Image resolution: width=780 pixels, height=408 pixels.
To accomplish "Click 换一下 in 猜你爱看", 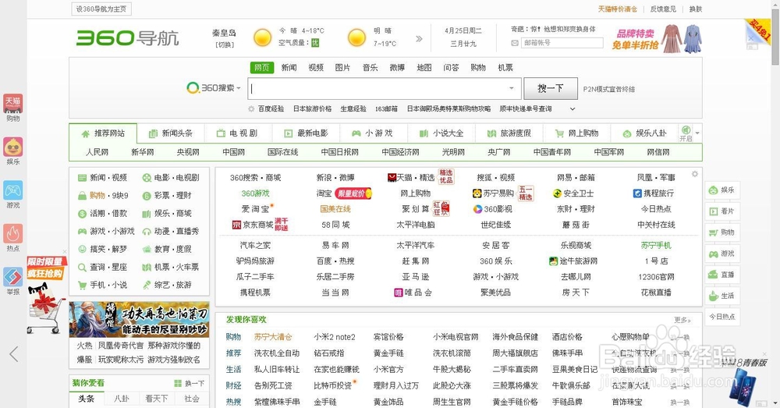I will [x=190, y=383].
